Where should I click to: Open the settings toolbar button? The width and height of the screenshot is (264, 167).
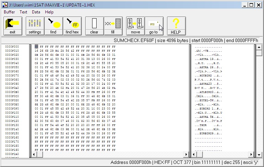(35, 26)
